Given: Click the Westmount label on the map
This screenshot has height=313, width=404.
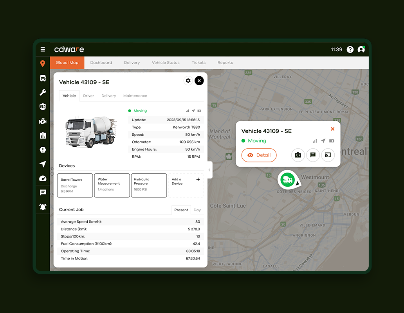Looking at the screenshot, I should pyautogui.click(x=315, y=177).
